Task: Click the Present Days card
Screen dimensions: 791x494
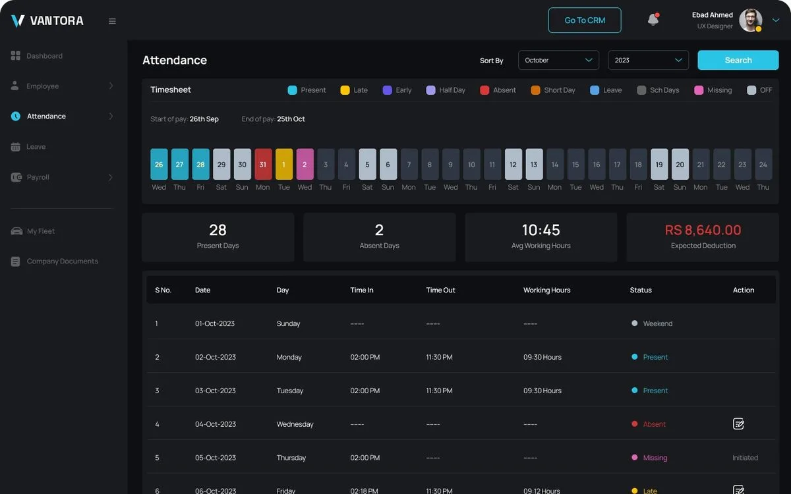Action: [218, 237]
